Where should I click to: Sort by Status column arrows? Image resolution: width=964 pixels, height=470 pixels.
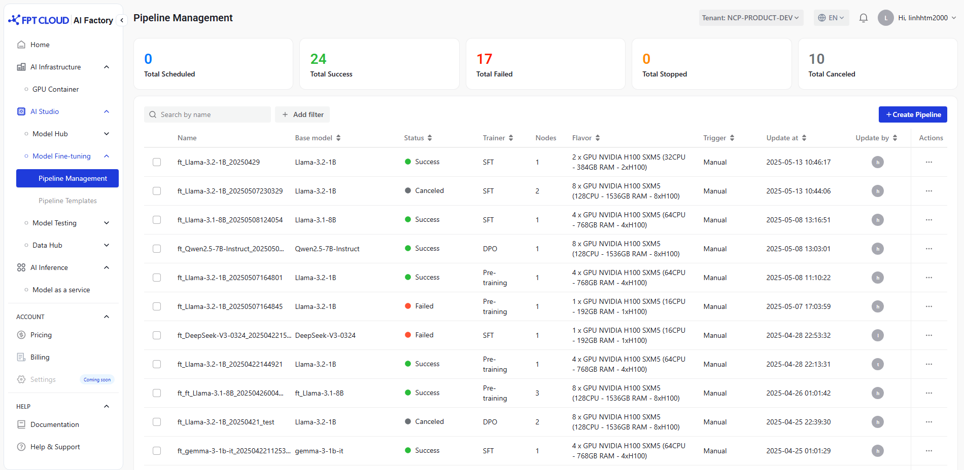(430, 138)
